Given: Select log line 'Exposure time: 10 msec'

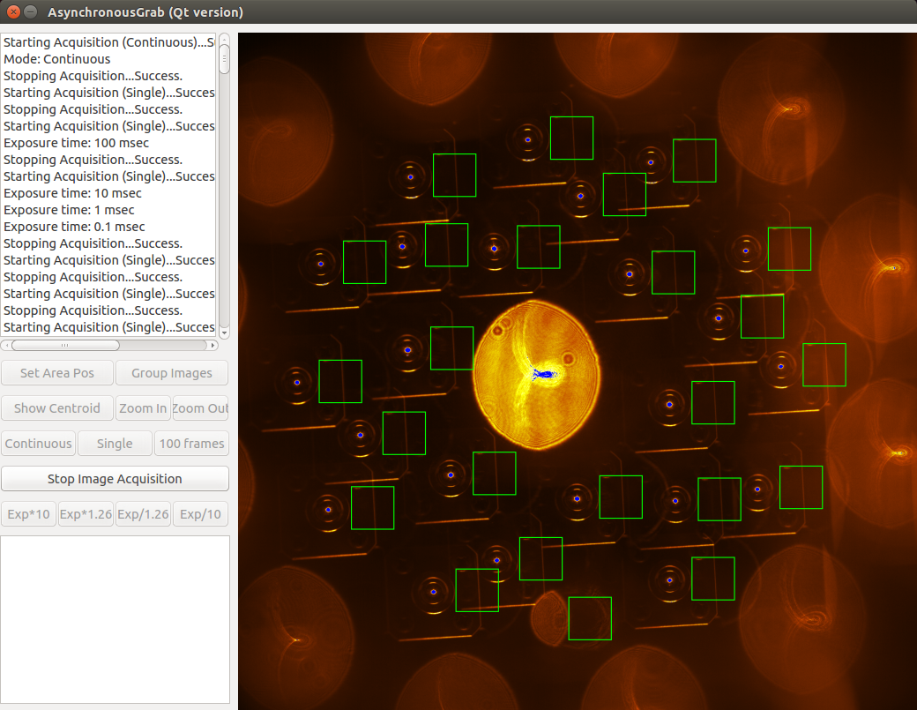Looking at the screenshot, I should 72,193.
